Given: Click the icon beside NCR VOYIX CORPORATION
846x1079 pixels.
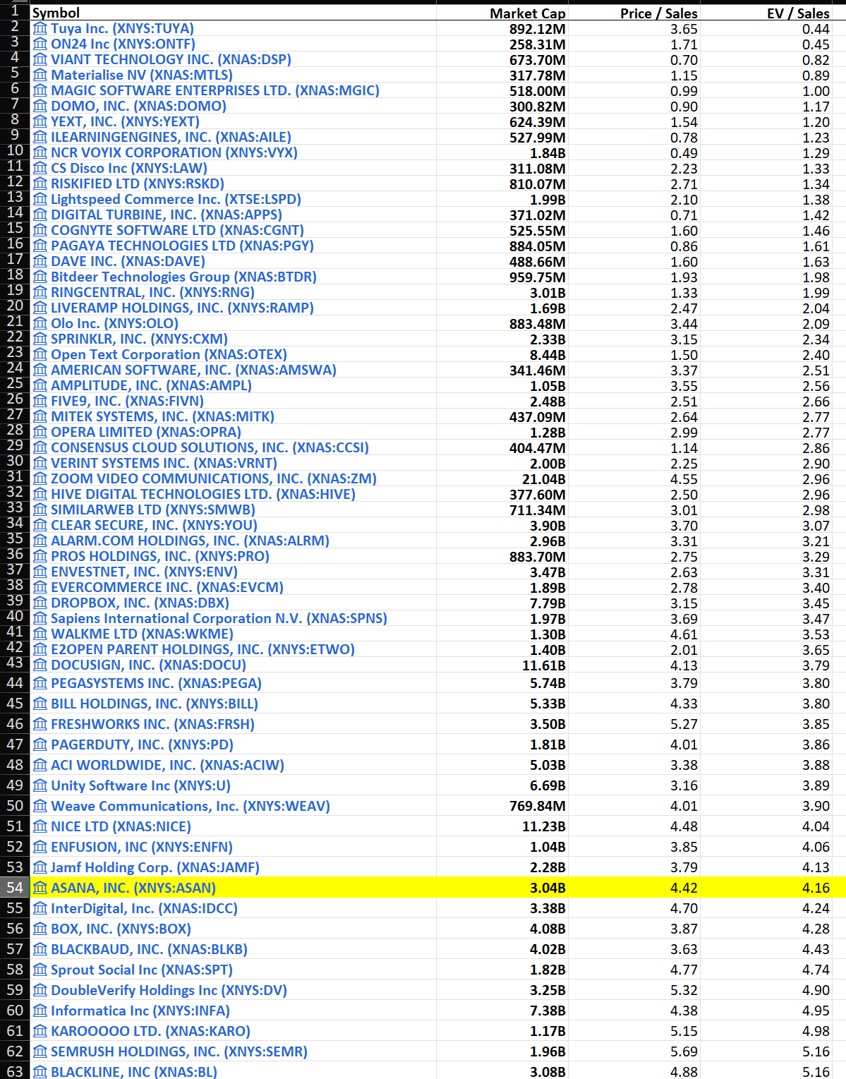Looking at the screenshot, I should 40,152.
